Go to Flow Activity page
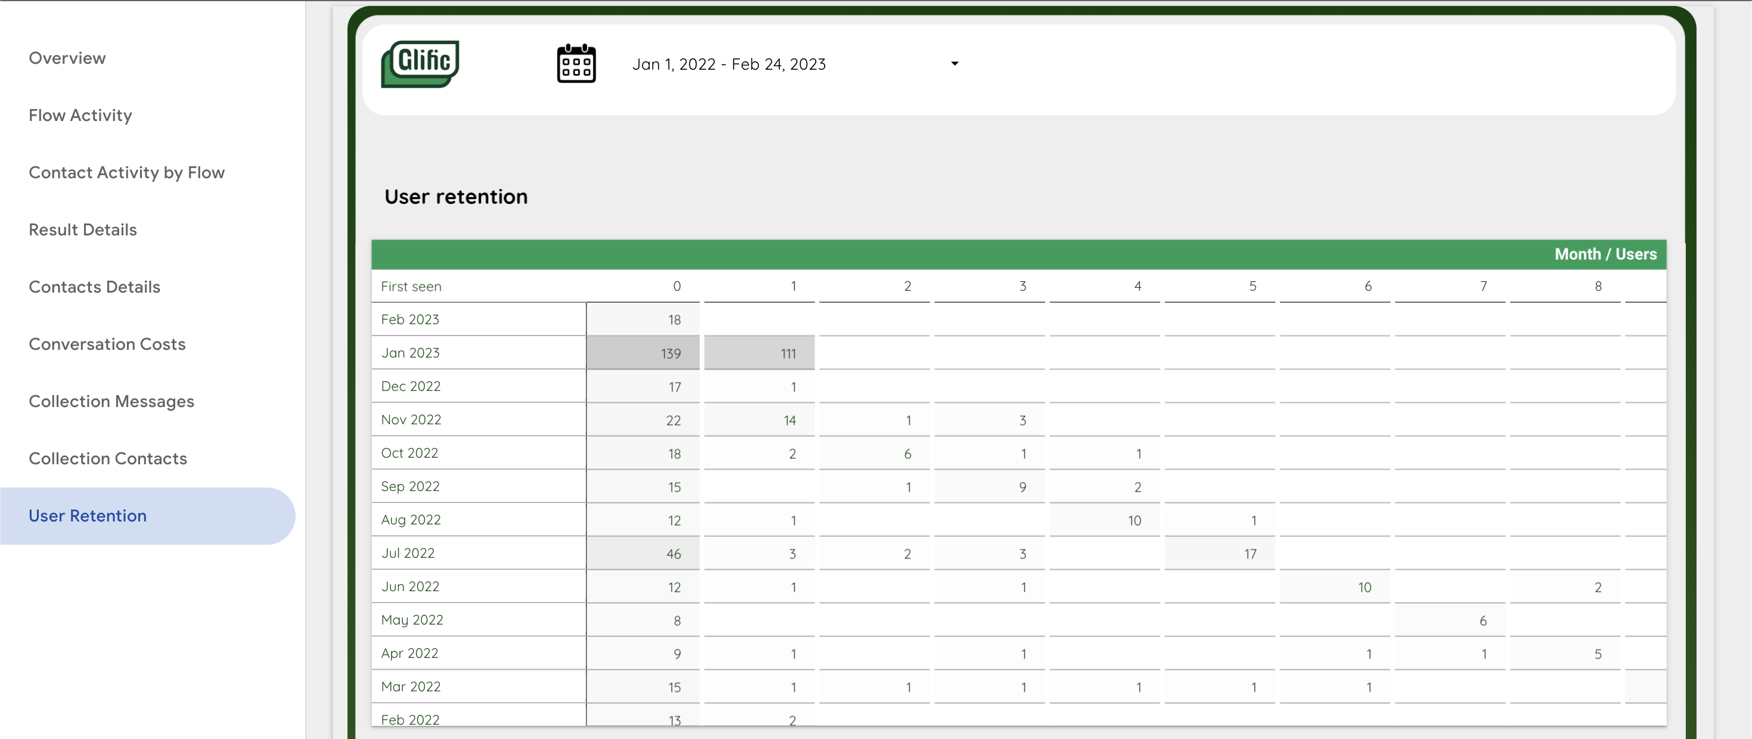Image resolution: width=1752 pixels, height=739 pixels. point(80,115)
